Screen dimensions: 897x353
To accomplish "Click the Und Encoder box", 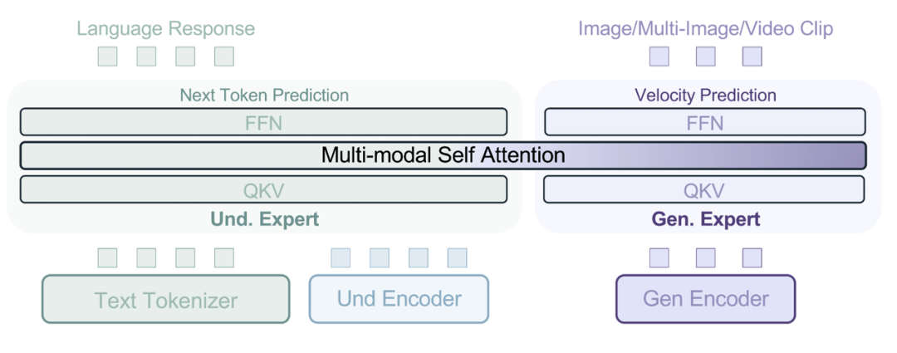I will pos(399,299).
